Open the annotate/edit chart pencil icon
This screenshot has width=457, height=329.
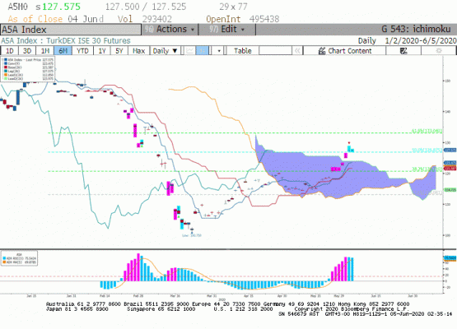coord(403,51)
